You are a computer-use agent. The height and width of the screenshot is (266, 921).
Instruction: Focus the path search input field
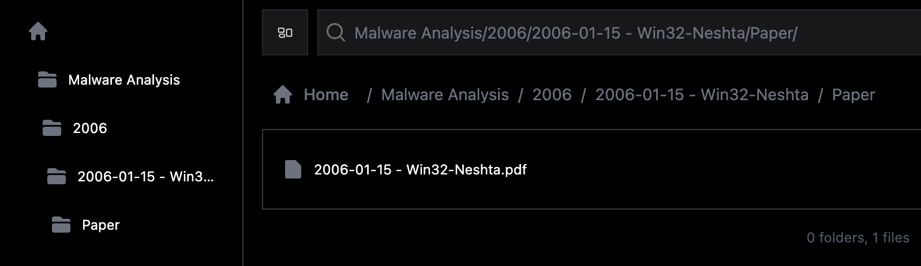(x=619, y=32)
